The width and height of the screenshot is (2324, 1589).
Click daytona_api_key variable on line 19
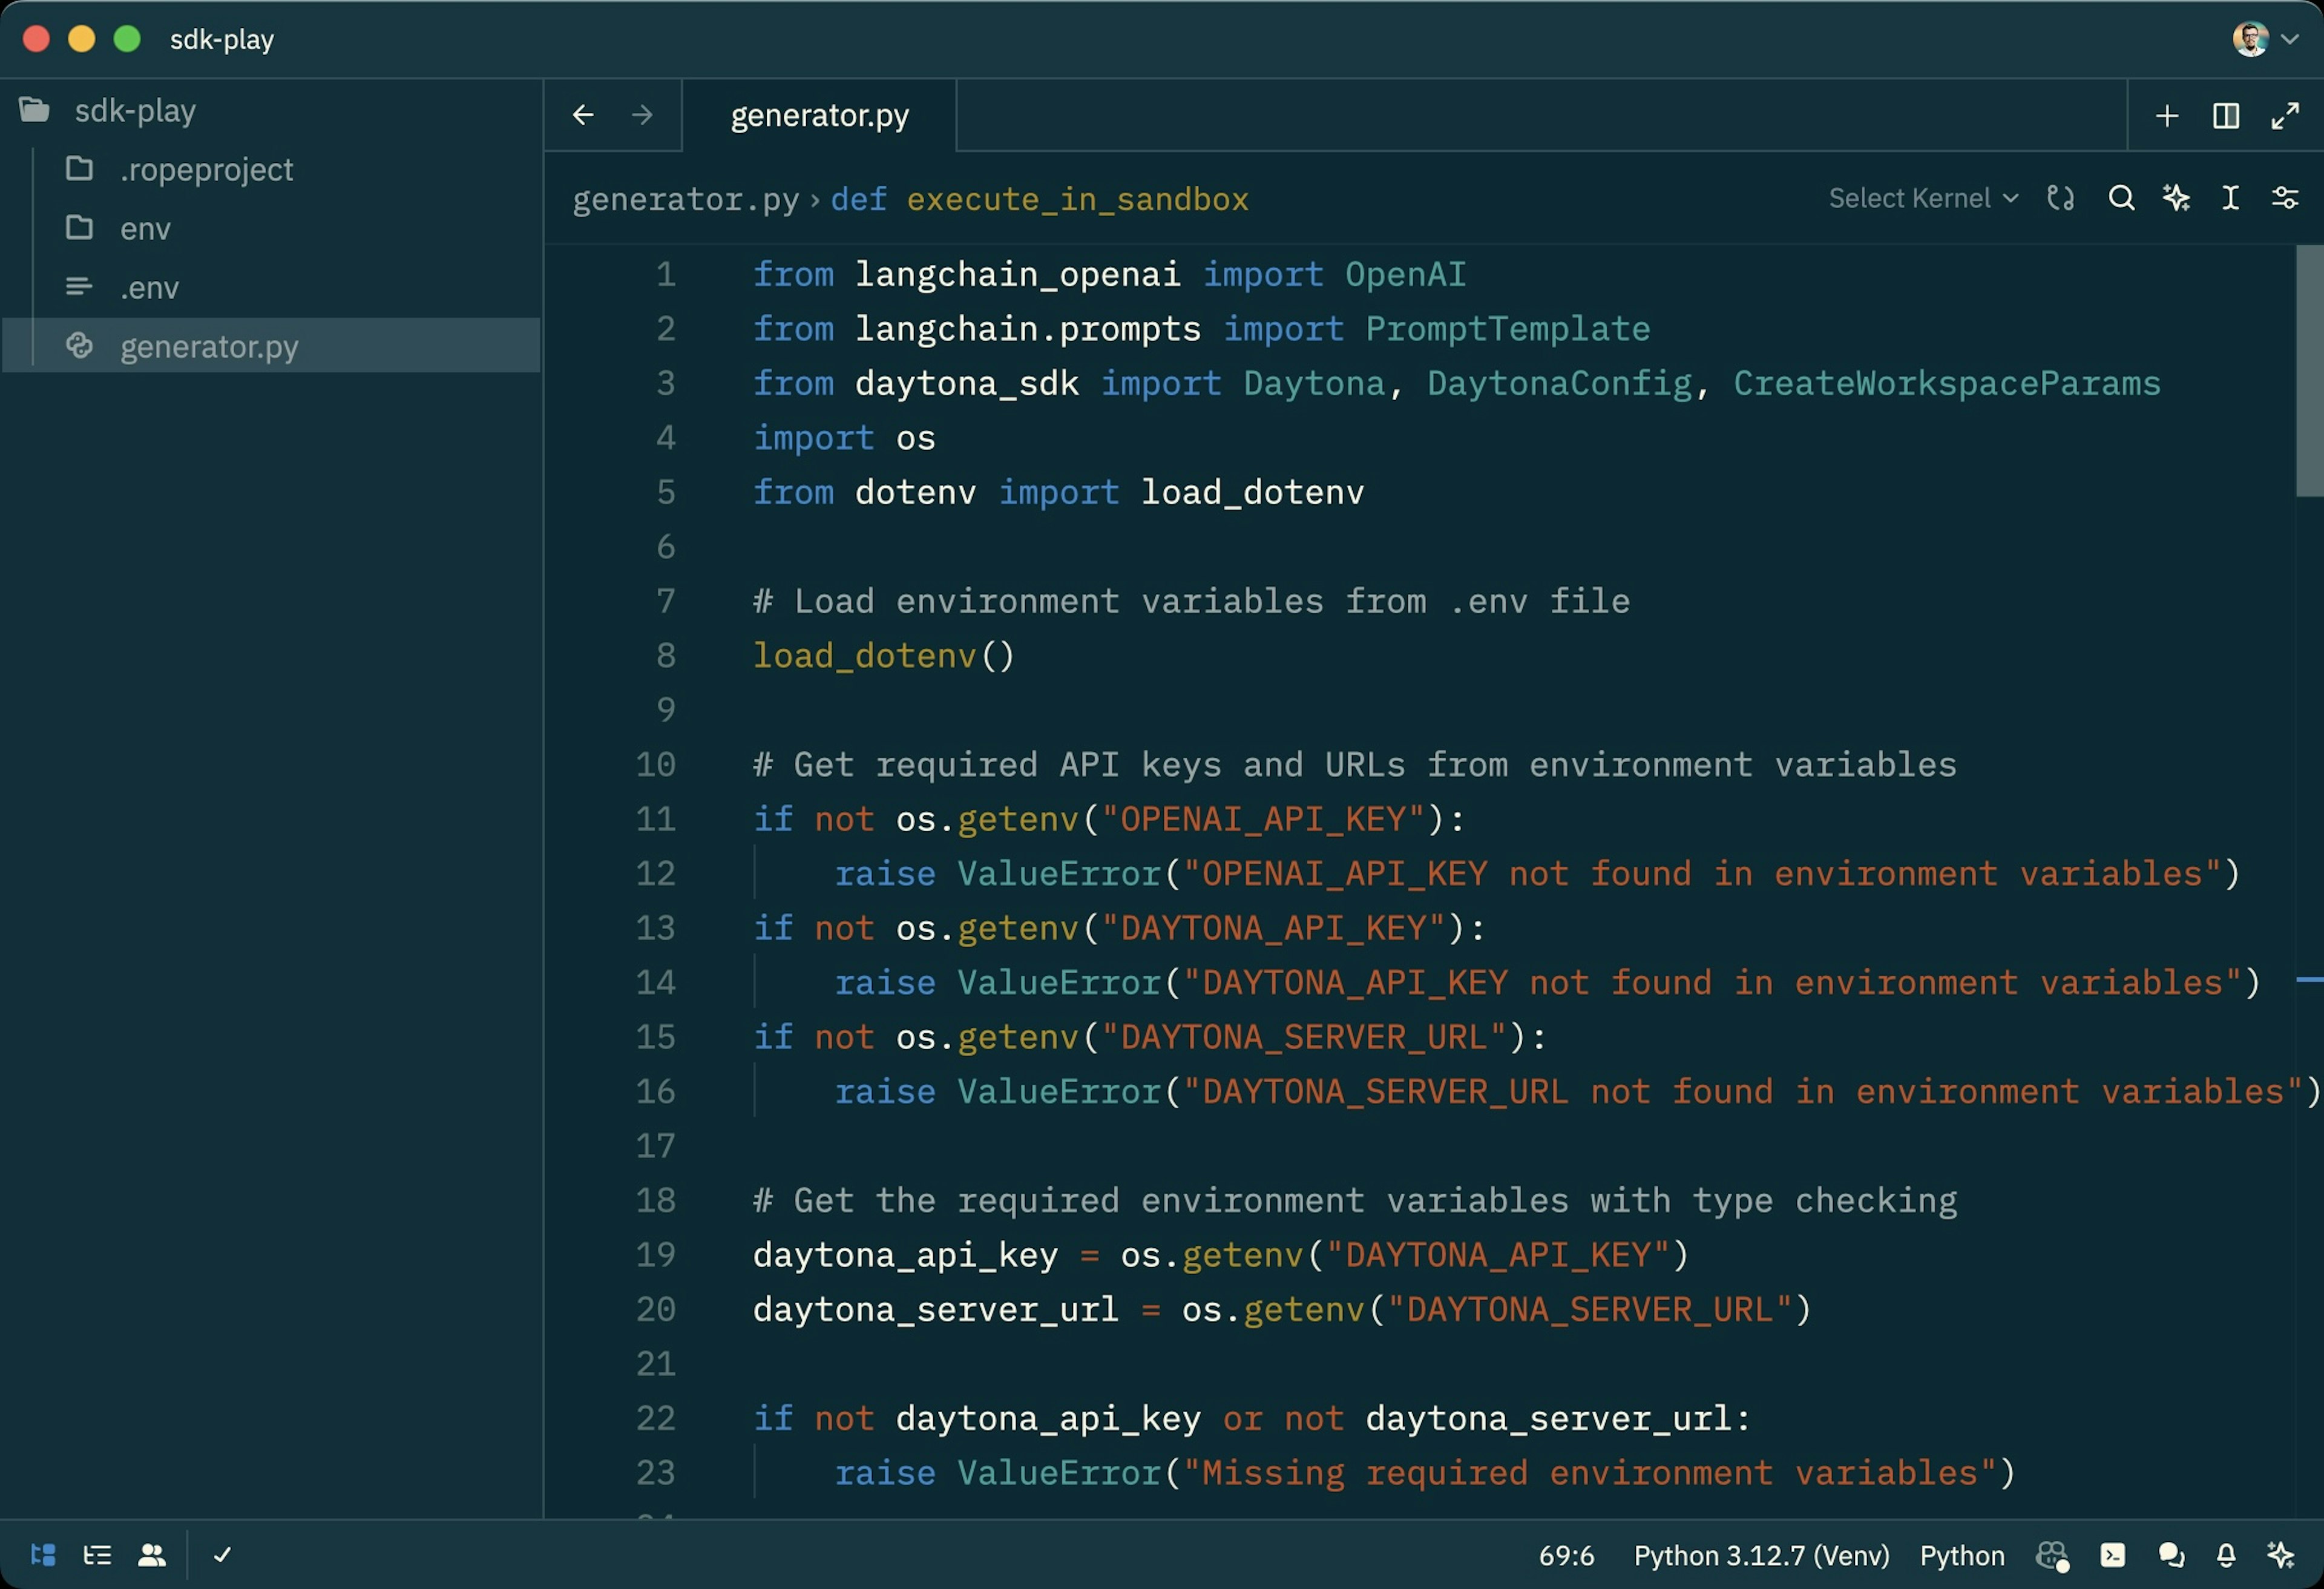point(905,1255)
